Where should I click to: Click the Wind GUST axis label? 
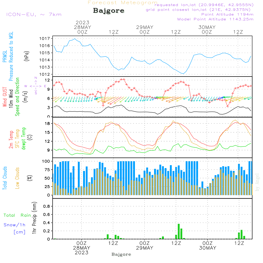5,98
